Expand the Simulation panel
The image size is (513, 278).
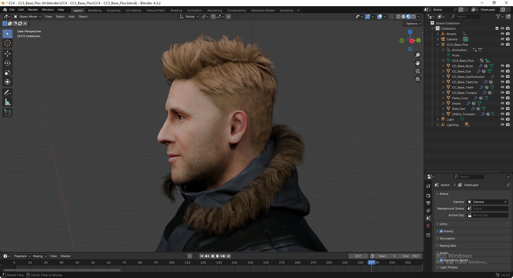tap(447, 239)
